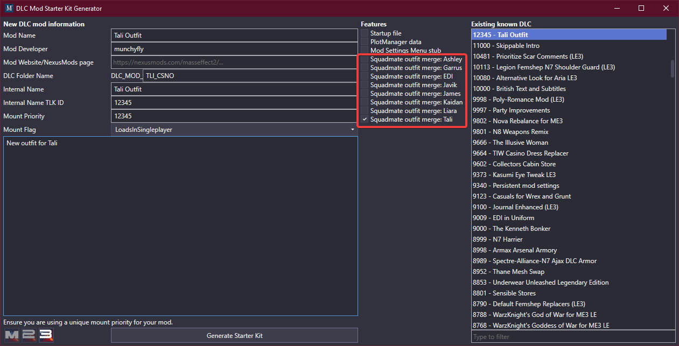Image resolution: width=679 pixels, height=346 pixels.
Task: Uncheck Squadmate outfit merge: Tali
Action: [x=365, y=119]
